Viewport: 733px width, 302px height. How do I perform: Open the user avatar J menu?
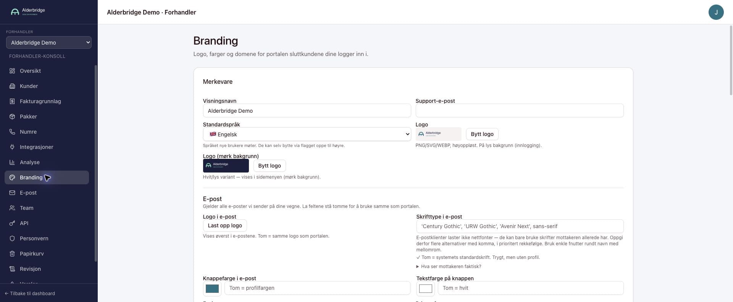point(716,12)
